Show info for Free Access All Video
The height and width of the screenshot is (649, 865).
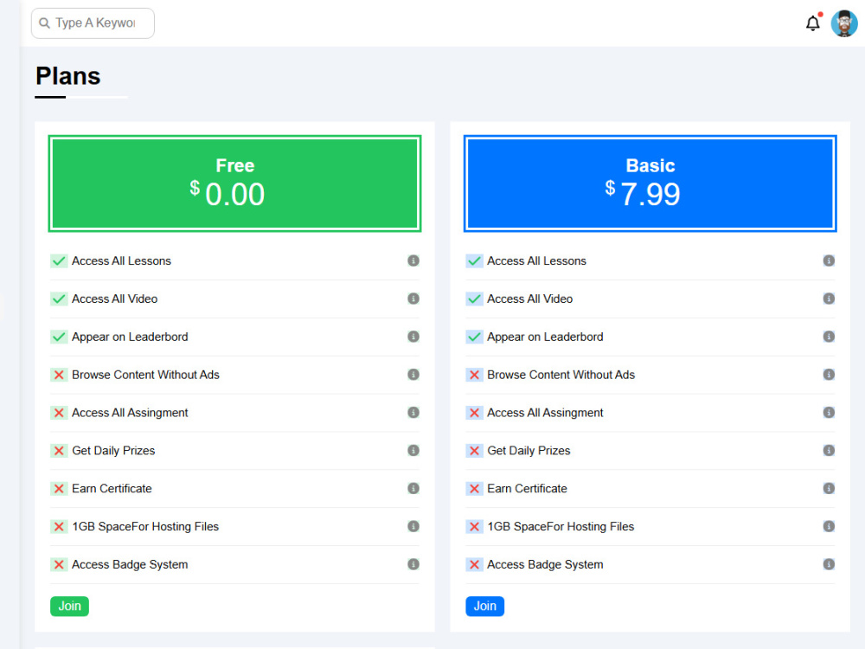click(413, 299)
